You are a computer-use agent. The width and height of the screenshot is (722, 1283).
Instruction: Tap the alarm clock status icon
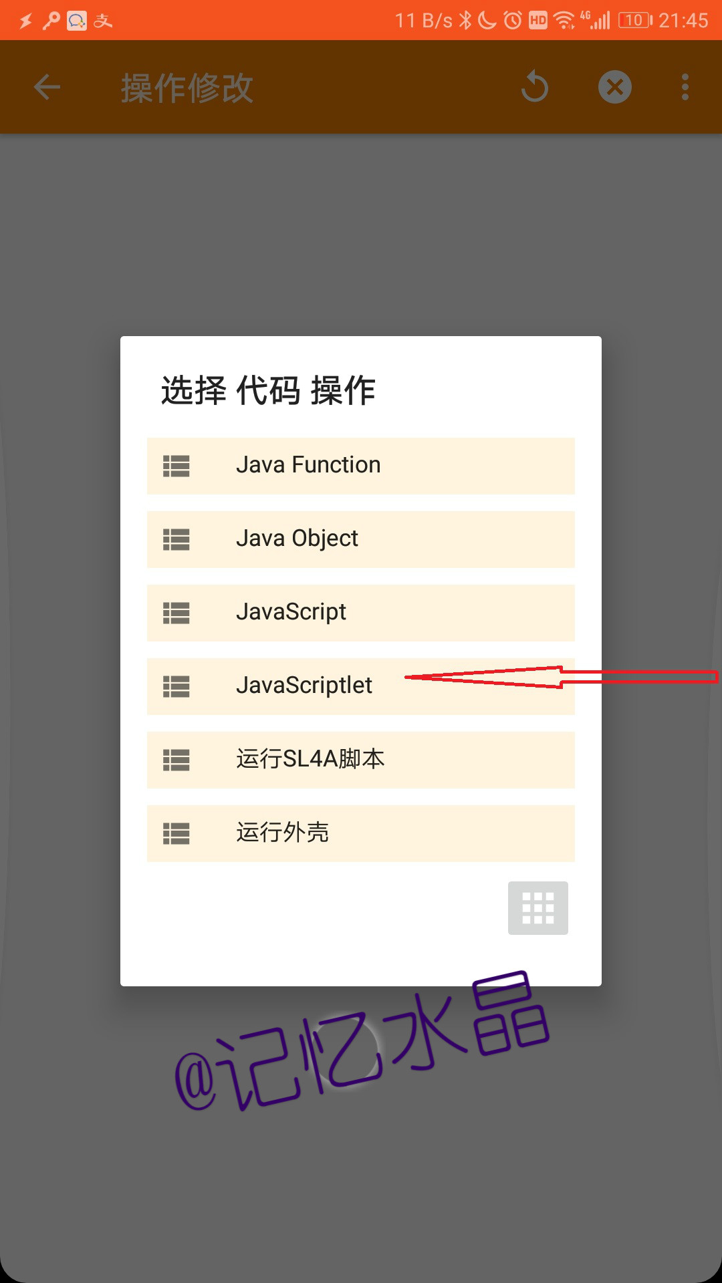(x=513, y=20)
